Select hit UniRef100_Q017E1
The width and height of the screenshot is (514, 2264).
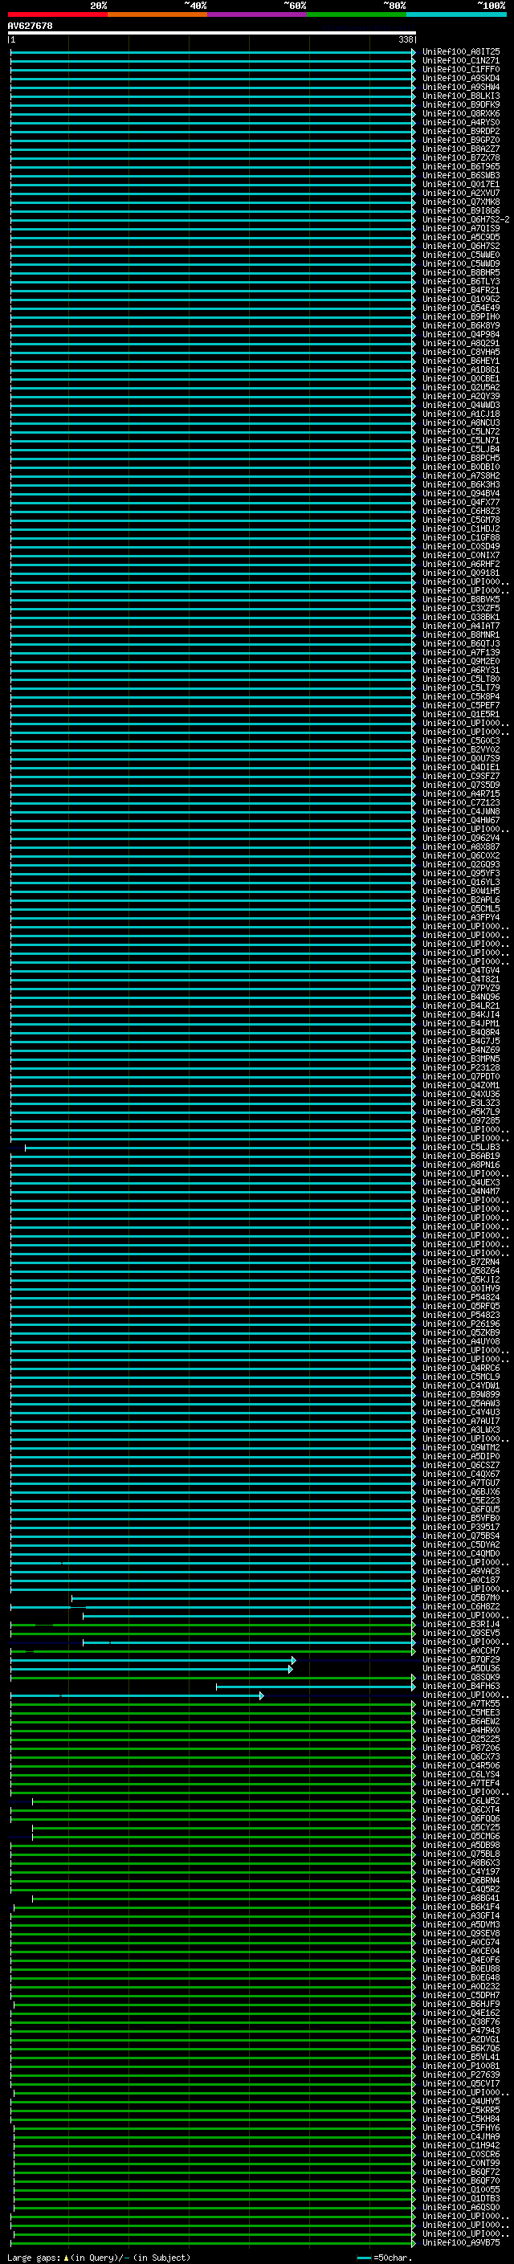coord(461,185)
